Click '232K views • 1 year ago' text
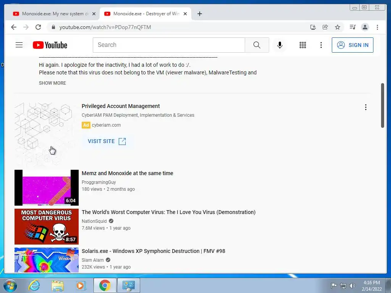The image size is (391, 293). (106, 267)
